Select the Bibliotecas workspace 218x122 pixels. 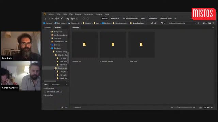click(115, 19)
